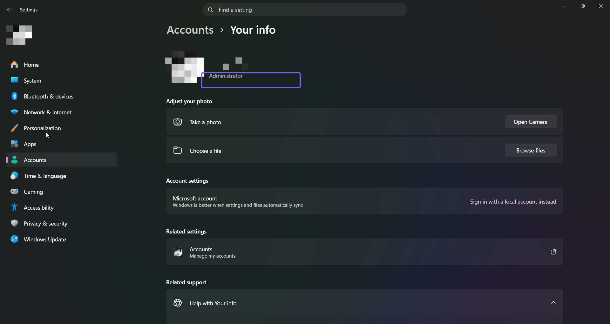610x324 pixels.
Task: Click the Time & language globe icon
Action: point(14,176)
